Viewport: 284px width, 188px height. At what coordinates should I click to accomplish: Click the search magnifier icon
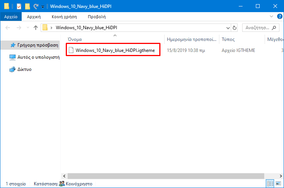(274, 28)
